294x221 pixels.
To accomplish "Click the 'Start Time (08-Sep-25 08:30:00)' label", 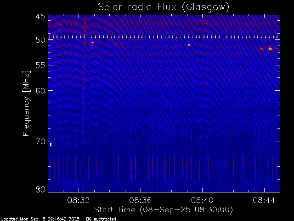I will (x=164, y=210).
